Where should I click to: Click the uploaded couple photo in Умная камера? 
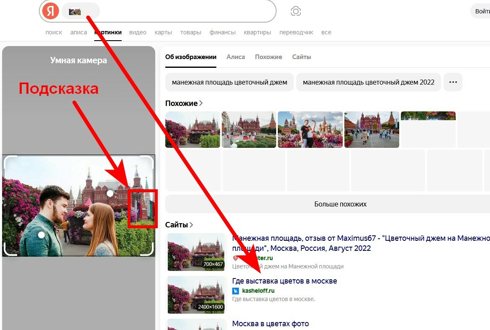[78, 206]
